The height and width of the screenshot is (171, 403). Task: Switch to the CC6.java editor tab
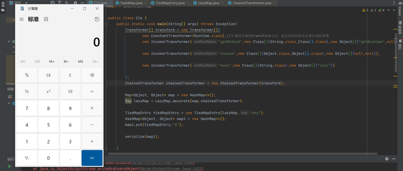pos(100,3)
